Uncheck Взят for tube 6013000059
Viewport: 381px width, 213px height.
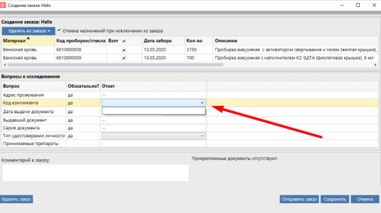tap(124, 58)
